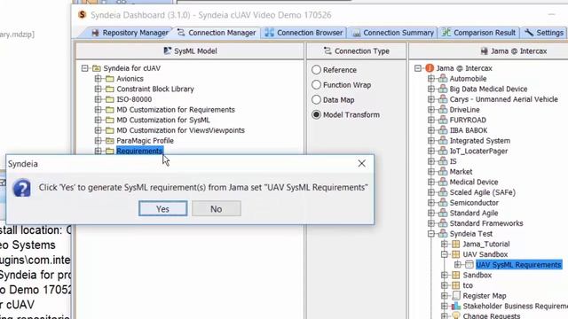The image size is (568, 319).
Task: Open the Settings tab
Action: click(544, 33)
